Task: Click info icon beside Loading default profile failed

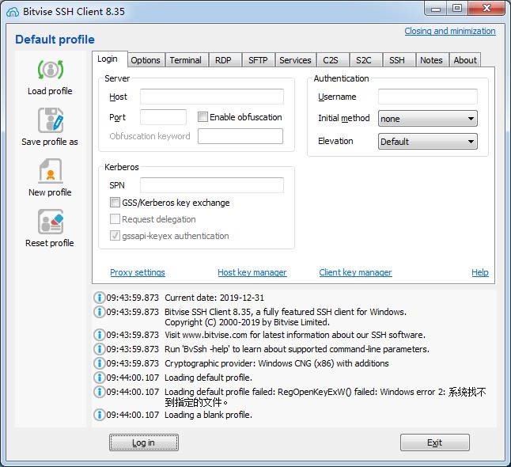Action: point(99,391)
